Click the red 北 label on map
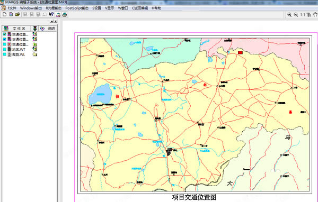Screen dimensions: 318x202 tap(205, 85)
